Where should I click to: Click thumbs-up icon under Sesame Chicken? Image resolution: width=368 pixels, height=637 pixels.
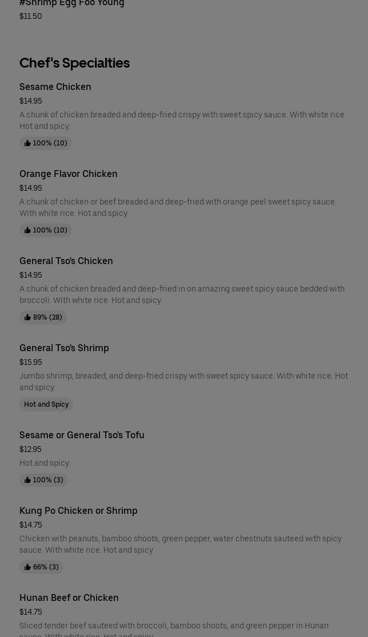coord(27,143)
